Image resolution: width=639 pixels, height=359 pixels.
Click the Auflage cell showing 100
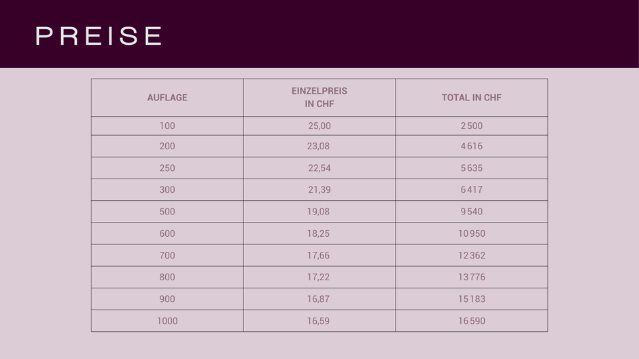pos(167,126)
